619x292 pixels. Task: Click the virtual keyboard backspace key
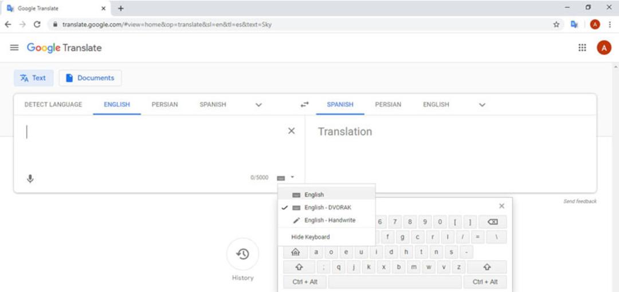click(492, 222)
